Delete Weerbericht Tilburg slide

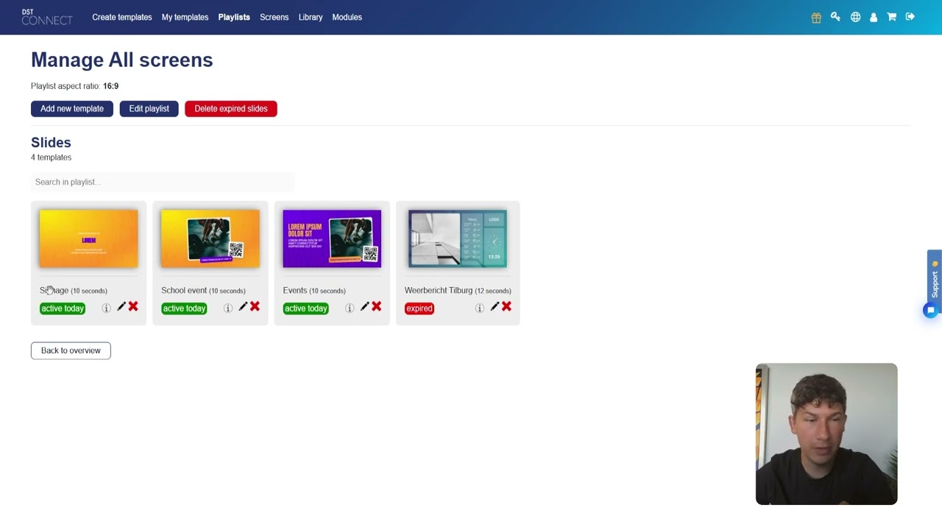[506, 306]
